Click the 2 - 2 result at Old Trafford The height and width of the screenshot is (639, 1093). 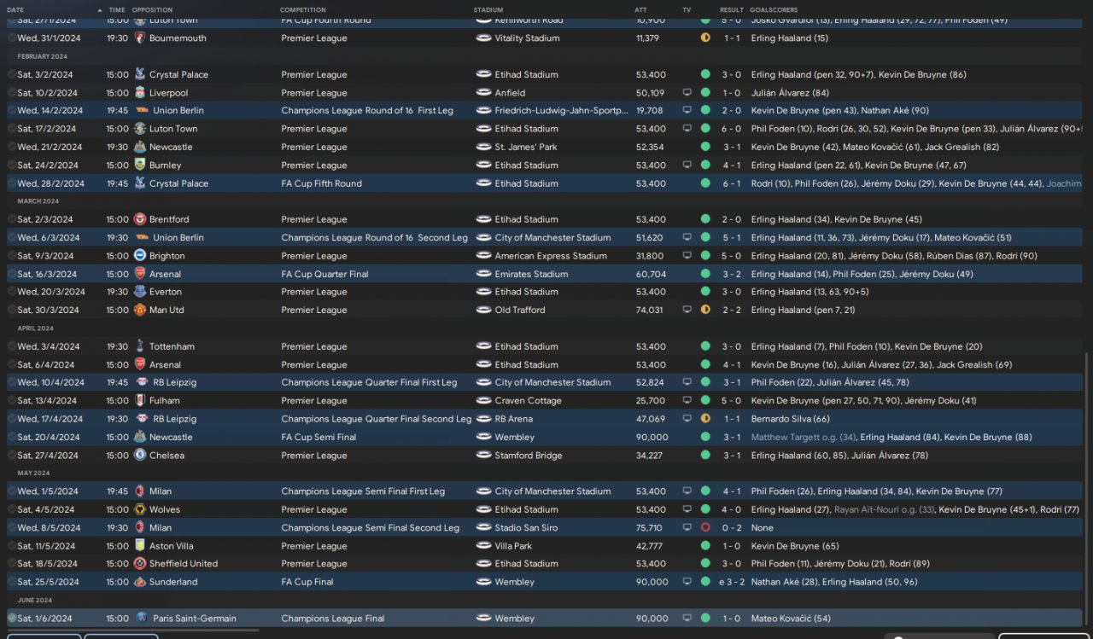point(731,311)
